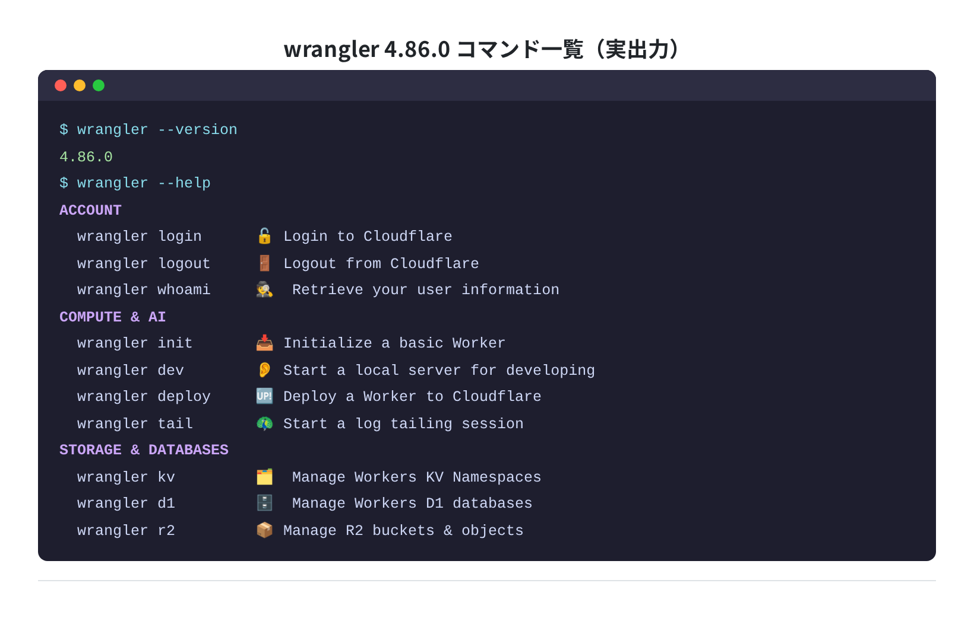Image resolution: width=974 pixels, height=618 pixels.
Task: Click the file cabinet emoji beside wrangler d1
Action: (x=264, y=503)
